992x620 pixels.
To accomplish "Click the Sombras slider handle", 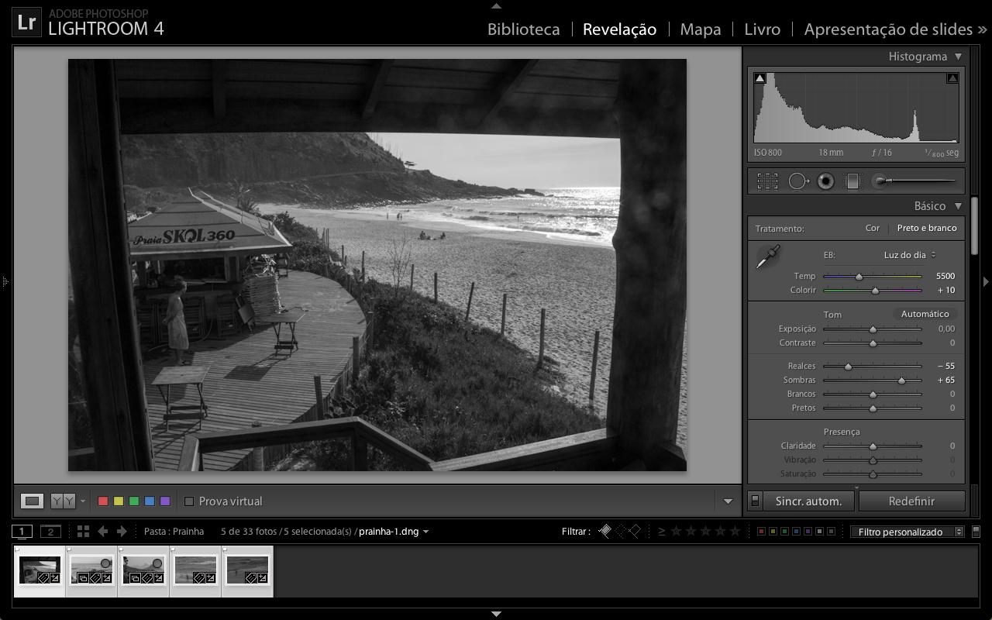I will [x=901, y=381].
